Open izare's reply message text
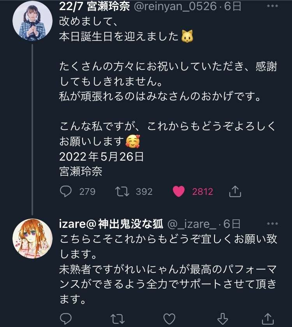 167,268
